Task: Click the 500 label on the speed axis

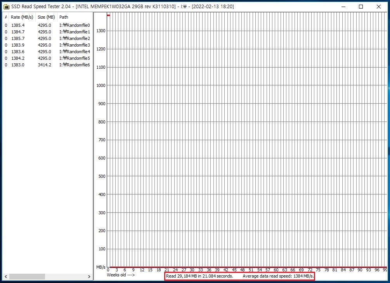Action: 102,176
